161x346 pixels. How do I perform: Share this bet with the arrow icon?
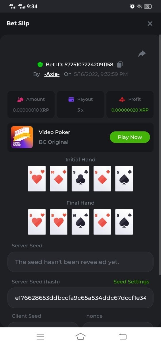coord(142,54)
